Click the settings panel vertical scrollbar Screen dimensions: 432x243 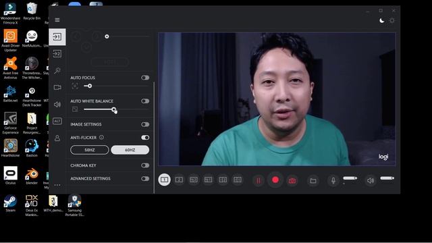(x=154, y=138)
